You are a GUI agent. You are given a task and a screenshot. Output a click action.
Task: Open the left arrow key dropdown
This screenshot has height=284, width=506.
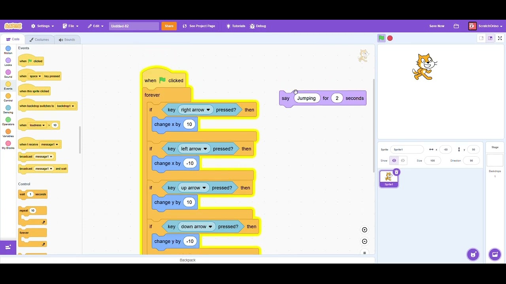pyautogui.click(x=194, y=149)
